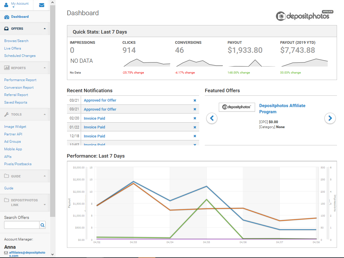This screenshot has width=344, height=258.
Task: Open the APIs link
Action: pyautogui.click(x=8, y=157)
